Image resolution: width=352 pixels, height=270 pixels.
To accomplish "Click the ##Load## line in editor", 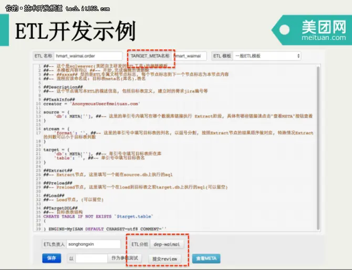I will [54, 195].
